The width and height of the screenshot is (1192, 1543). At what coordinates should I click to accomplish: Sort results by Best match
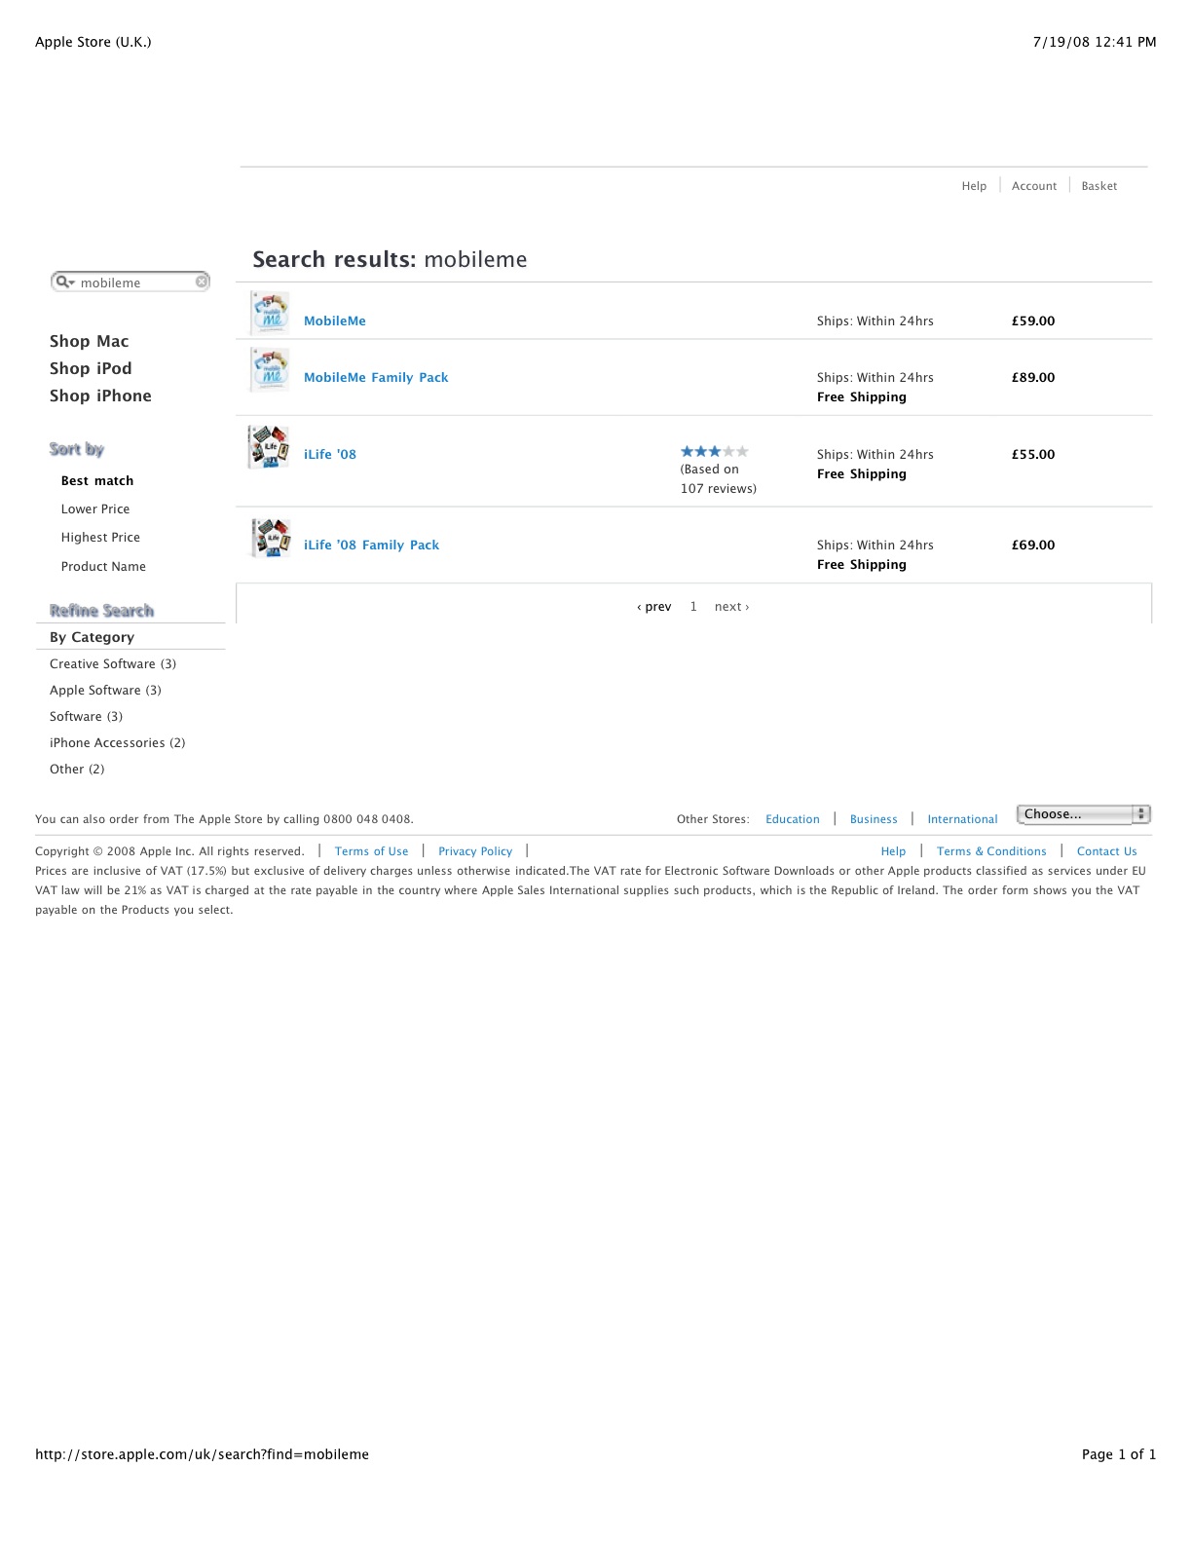coord(97,481)
